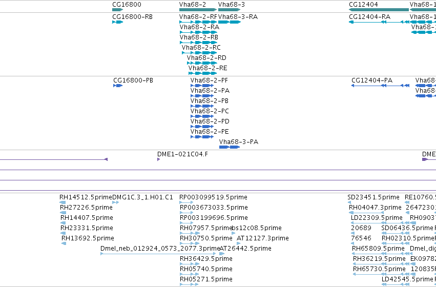Viewport: 436px width, 287px height.
Task: Select the 20689 feature label
Action: point(361,228)
